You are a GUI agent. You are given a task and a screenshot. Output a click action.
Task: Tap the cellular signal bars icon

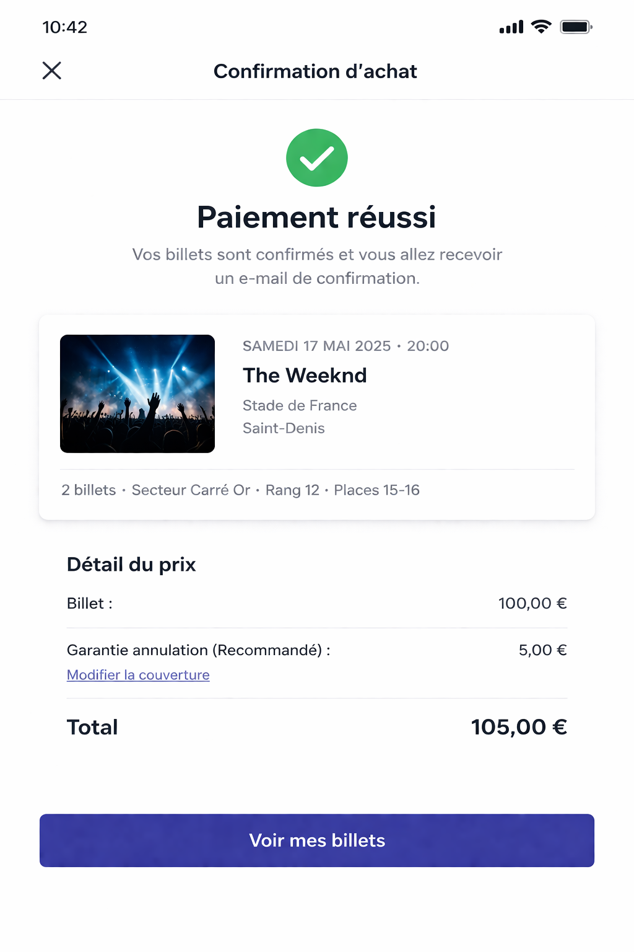[x=511, y=27]
